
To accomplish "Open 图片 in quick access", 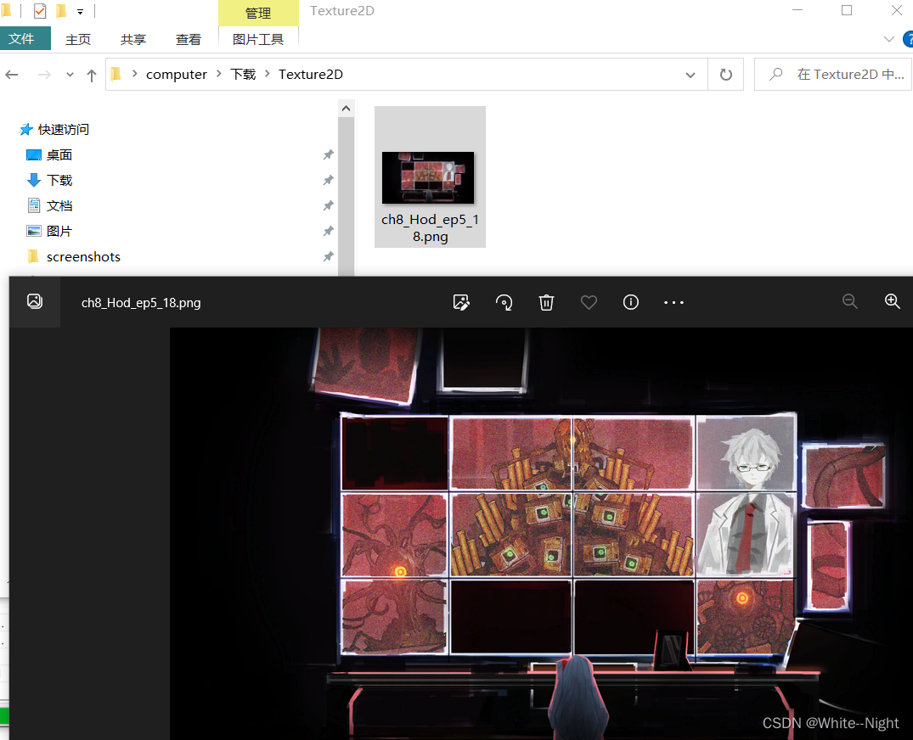I will tap(59, 232).
